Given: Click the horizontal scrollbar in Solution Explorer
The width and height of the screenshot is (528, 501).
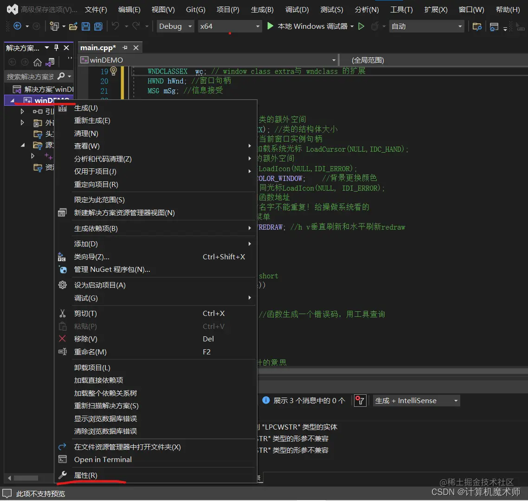Looking at the screenshot, I should (26, 478).
